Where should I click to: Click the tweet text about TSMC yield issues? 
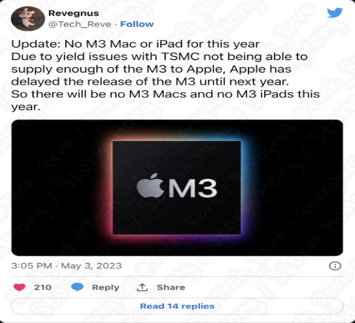coord(159,69)
